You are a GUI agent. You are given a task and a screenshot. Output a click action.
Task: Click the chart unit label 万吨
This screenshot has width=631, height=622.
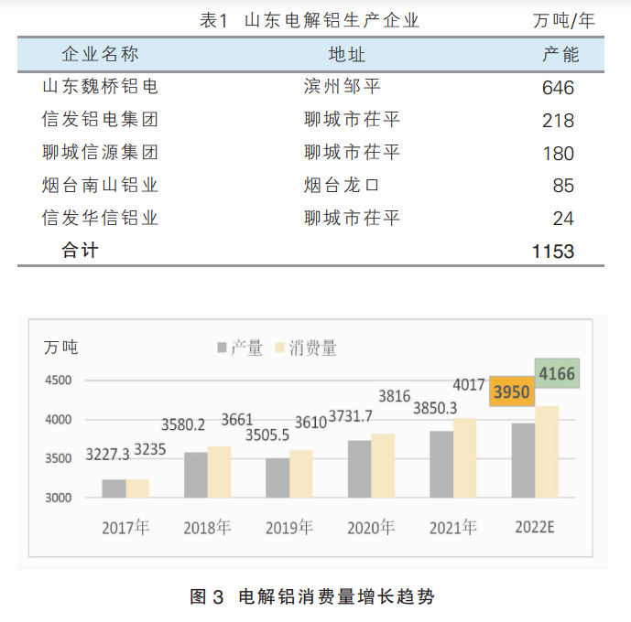click(60, 348)
